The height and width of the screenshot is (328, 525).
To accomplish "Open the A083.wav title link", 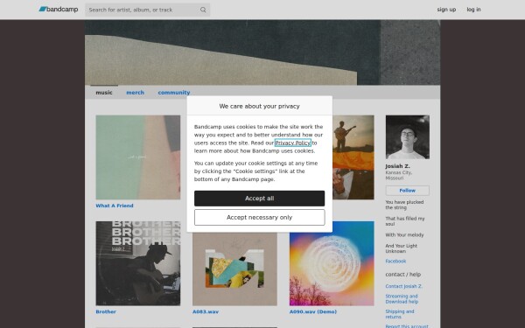I will point(206,311).
